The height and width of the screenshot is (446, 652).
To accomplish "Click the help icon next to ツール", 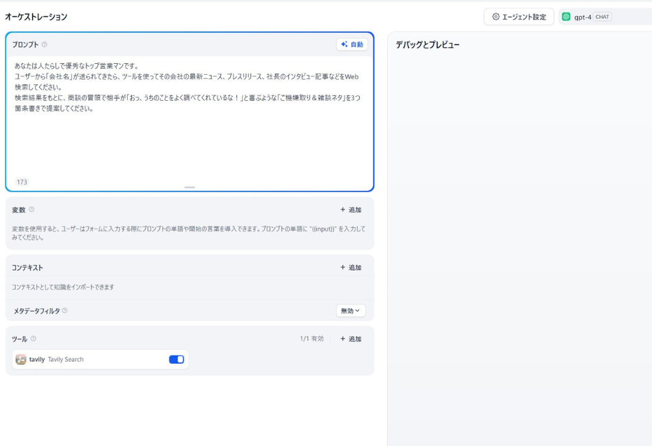I will click(x=33, y=338).
